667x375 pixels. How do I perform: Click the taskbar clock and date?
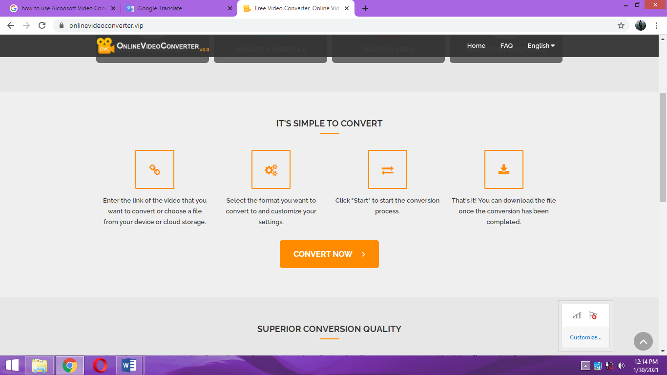click(646, 366)
